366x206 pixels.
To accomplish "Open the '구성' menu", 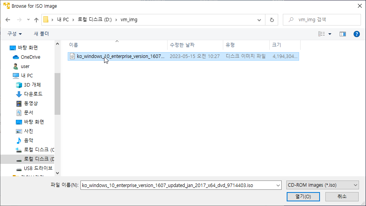I will tap(14, 34).
